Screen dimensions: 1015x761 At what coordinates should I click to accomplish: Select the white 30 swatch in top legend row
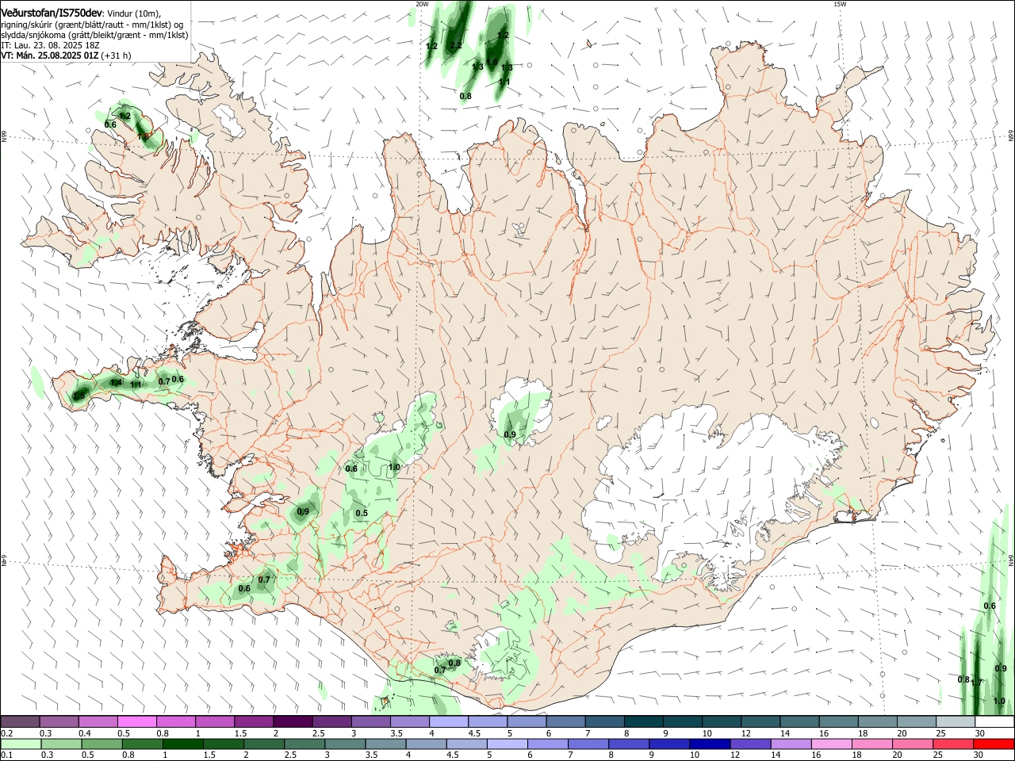point(995,722)
